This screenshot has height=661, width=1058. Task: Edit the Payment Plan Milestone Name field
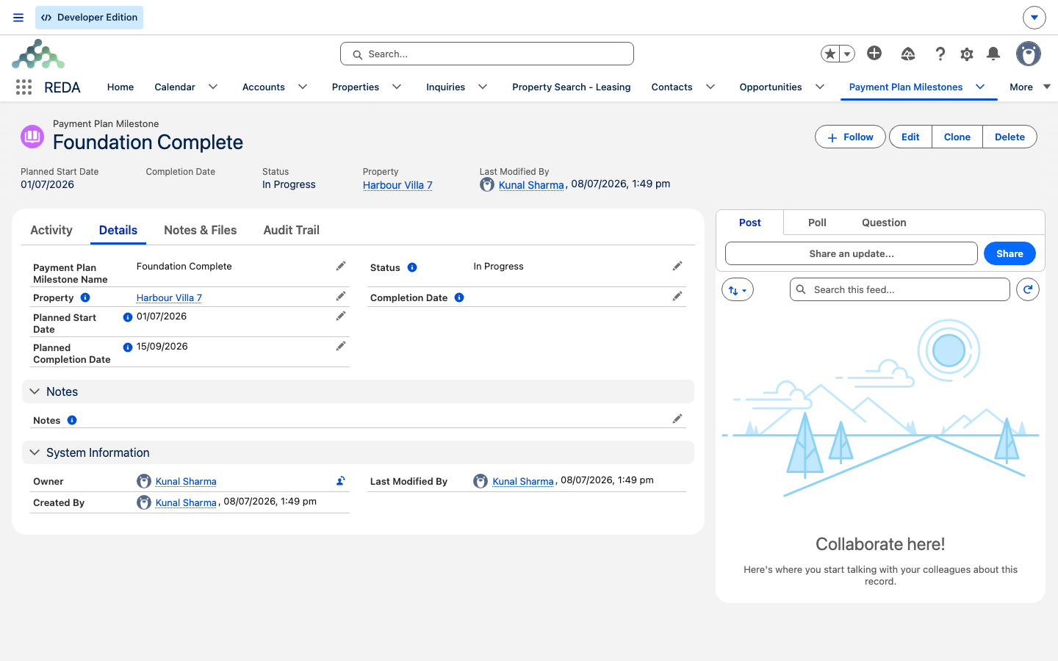tap(341, 266)
